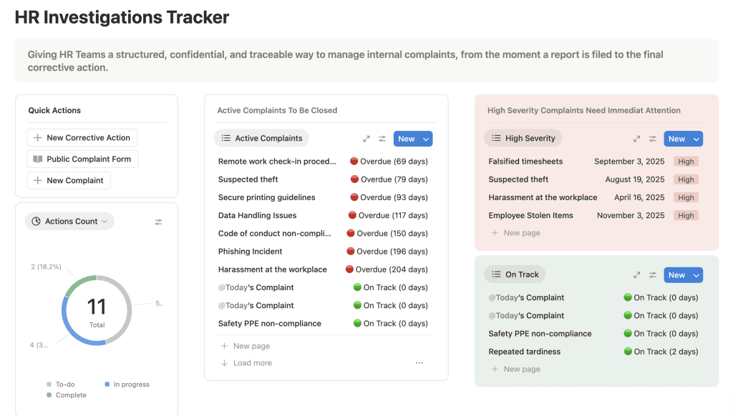Image resolution: width=733 pixels, height=416 pixels.
Task: Select the On Track view tab
Action: click(515, 274)
